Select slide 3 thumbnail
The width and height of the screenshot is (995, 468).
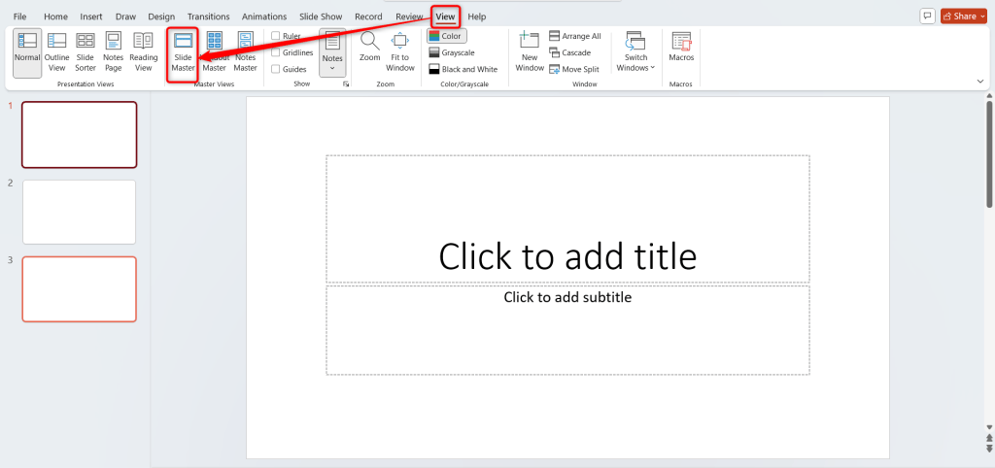pos(80,289)
